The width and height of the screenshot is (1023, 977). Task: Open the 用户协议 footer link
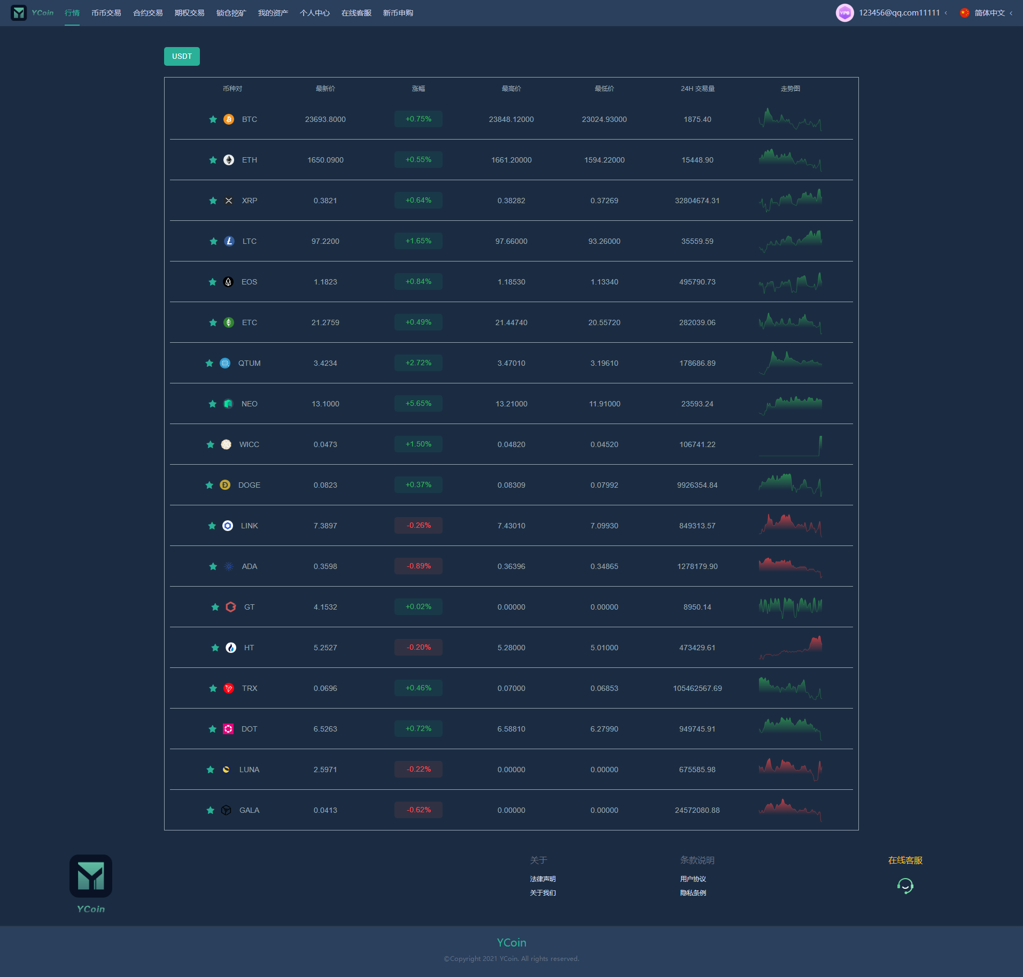[693, 879]
